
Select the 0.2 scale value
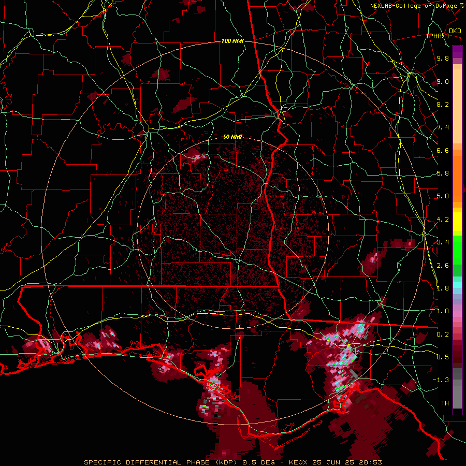click(443, 334)
